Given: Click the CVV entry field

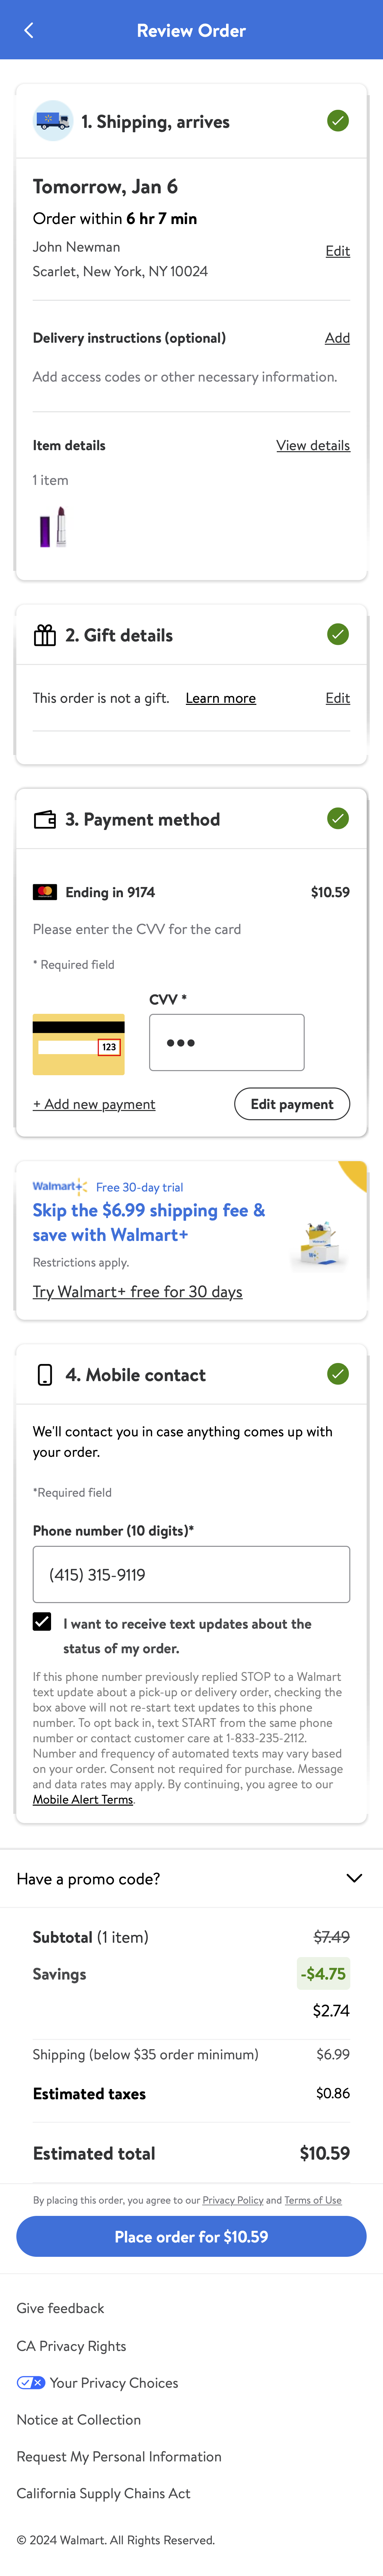Looking at the screenshot, I should [226, 1042].
